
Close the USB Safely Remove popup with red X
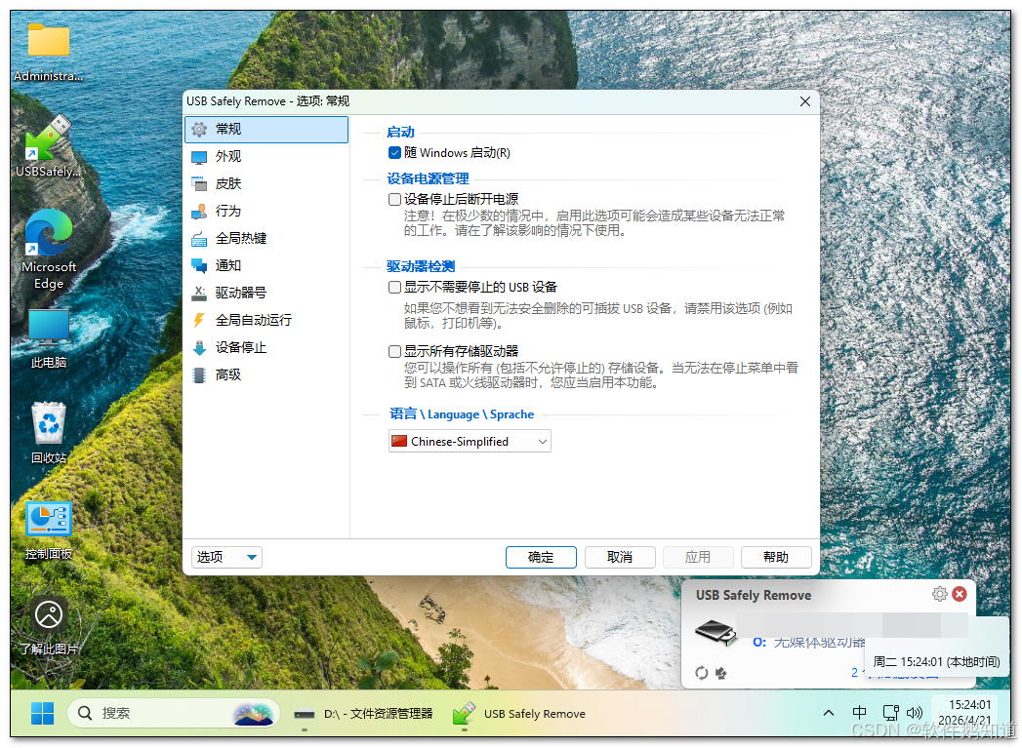coord(960,594)
